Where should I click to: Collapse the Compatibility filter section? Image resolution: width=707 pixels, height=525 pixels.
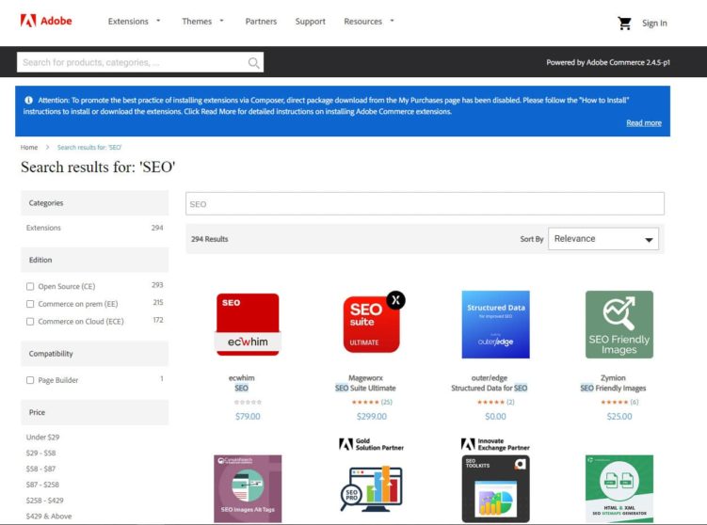point(95,354)
